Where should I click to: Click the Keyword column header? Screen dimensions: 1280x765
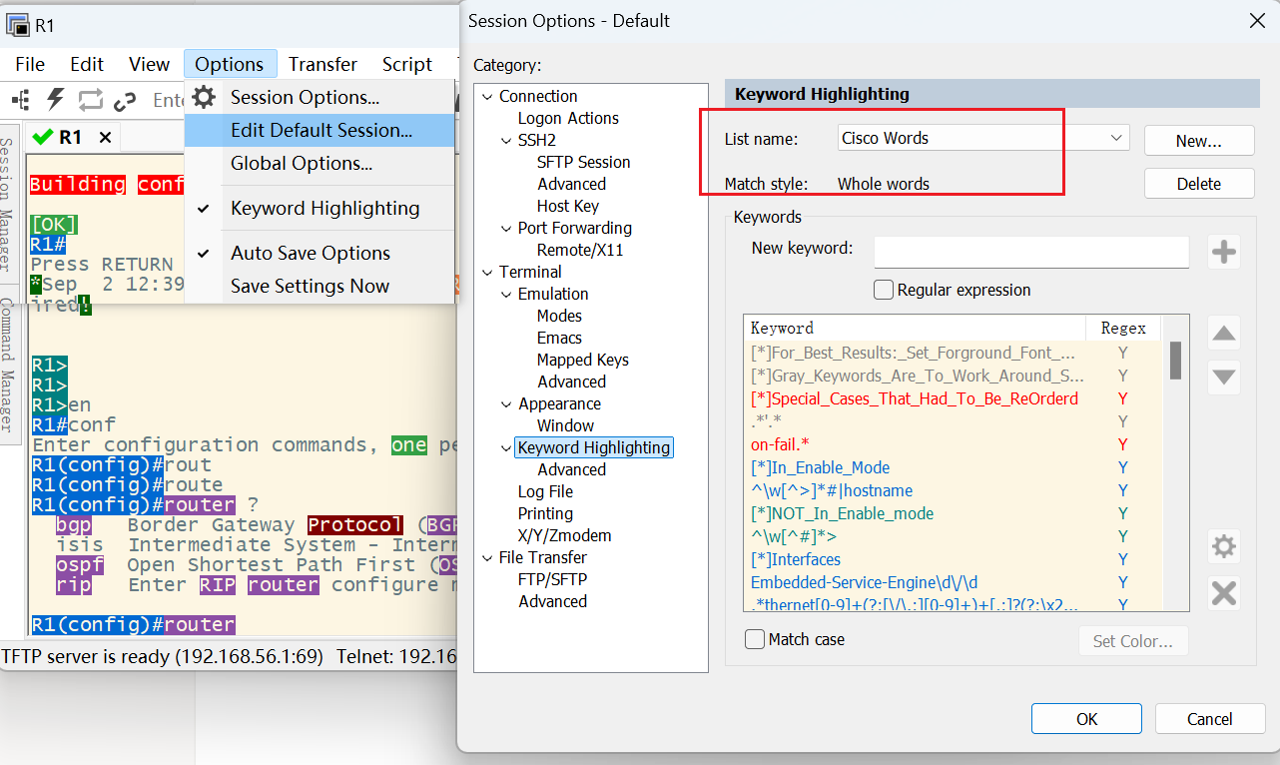[x=915, y=328]
